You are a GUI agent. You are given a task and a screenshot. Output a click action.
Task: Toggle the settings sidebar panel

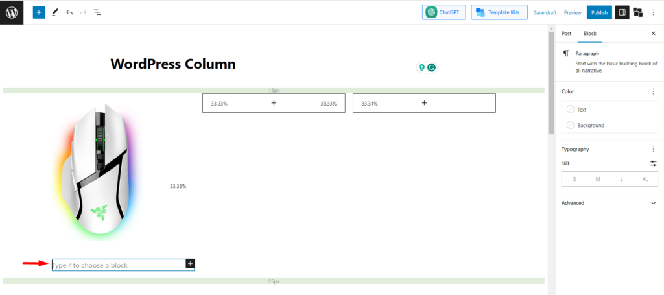click(622, 13)
